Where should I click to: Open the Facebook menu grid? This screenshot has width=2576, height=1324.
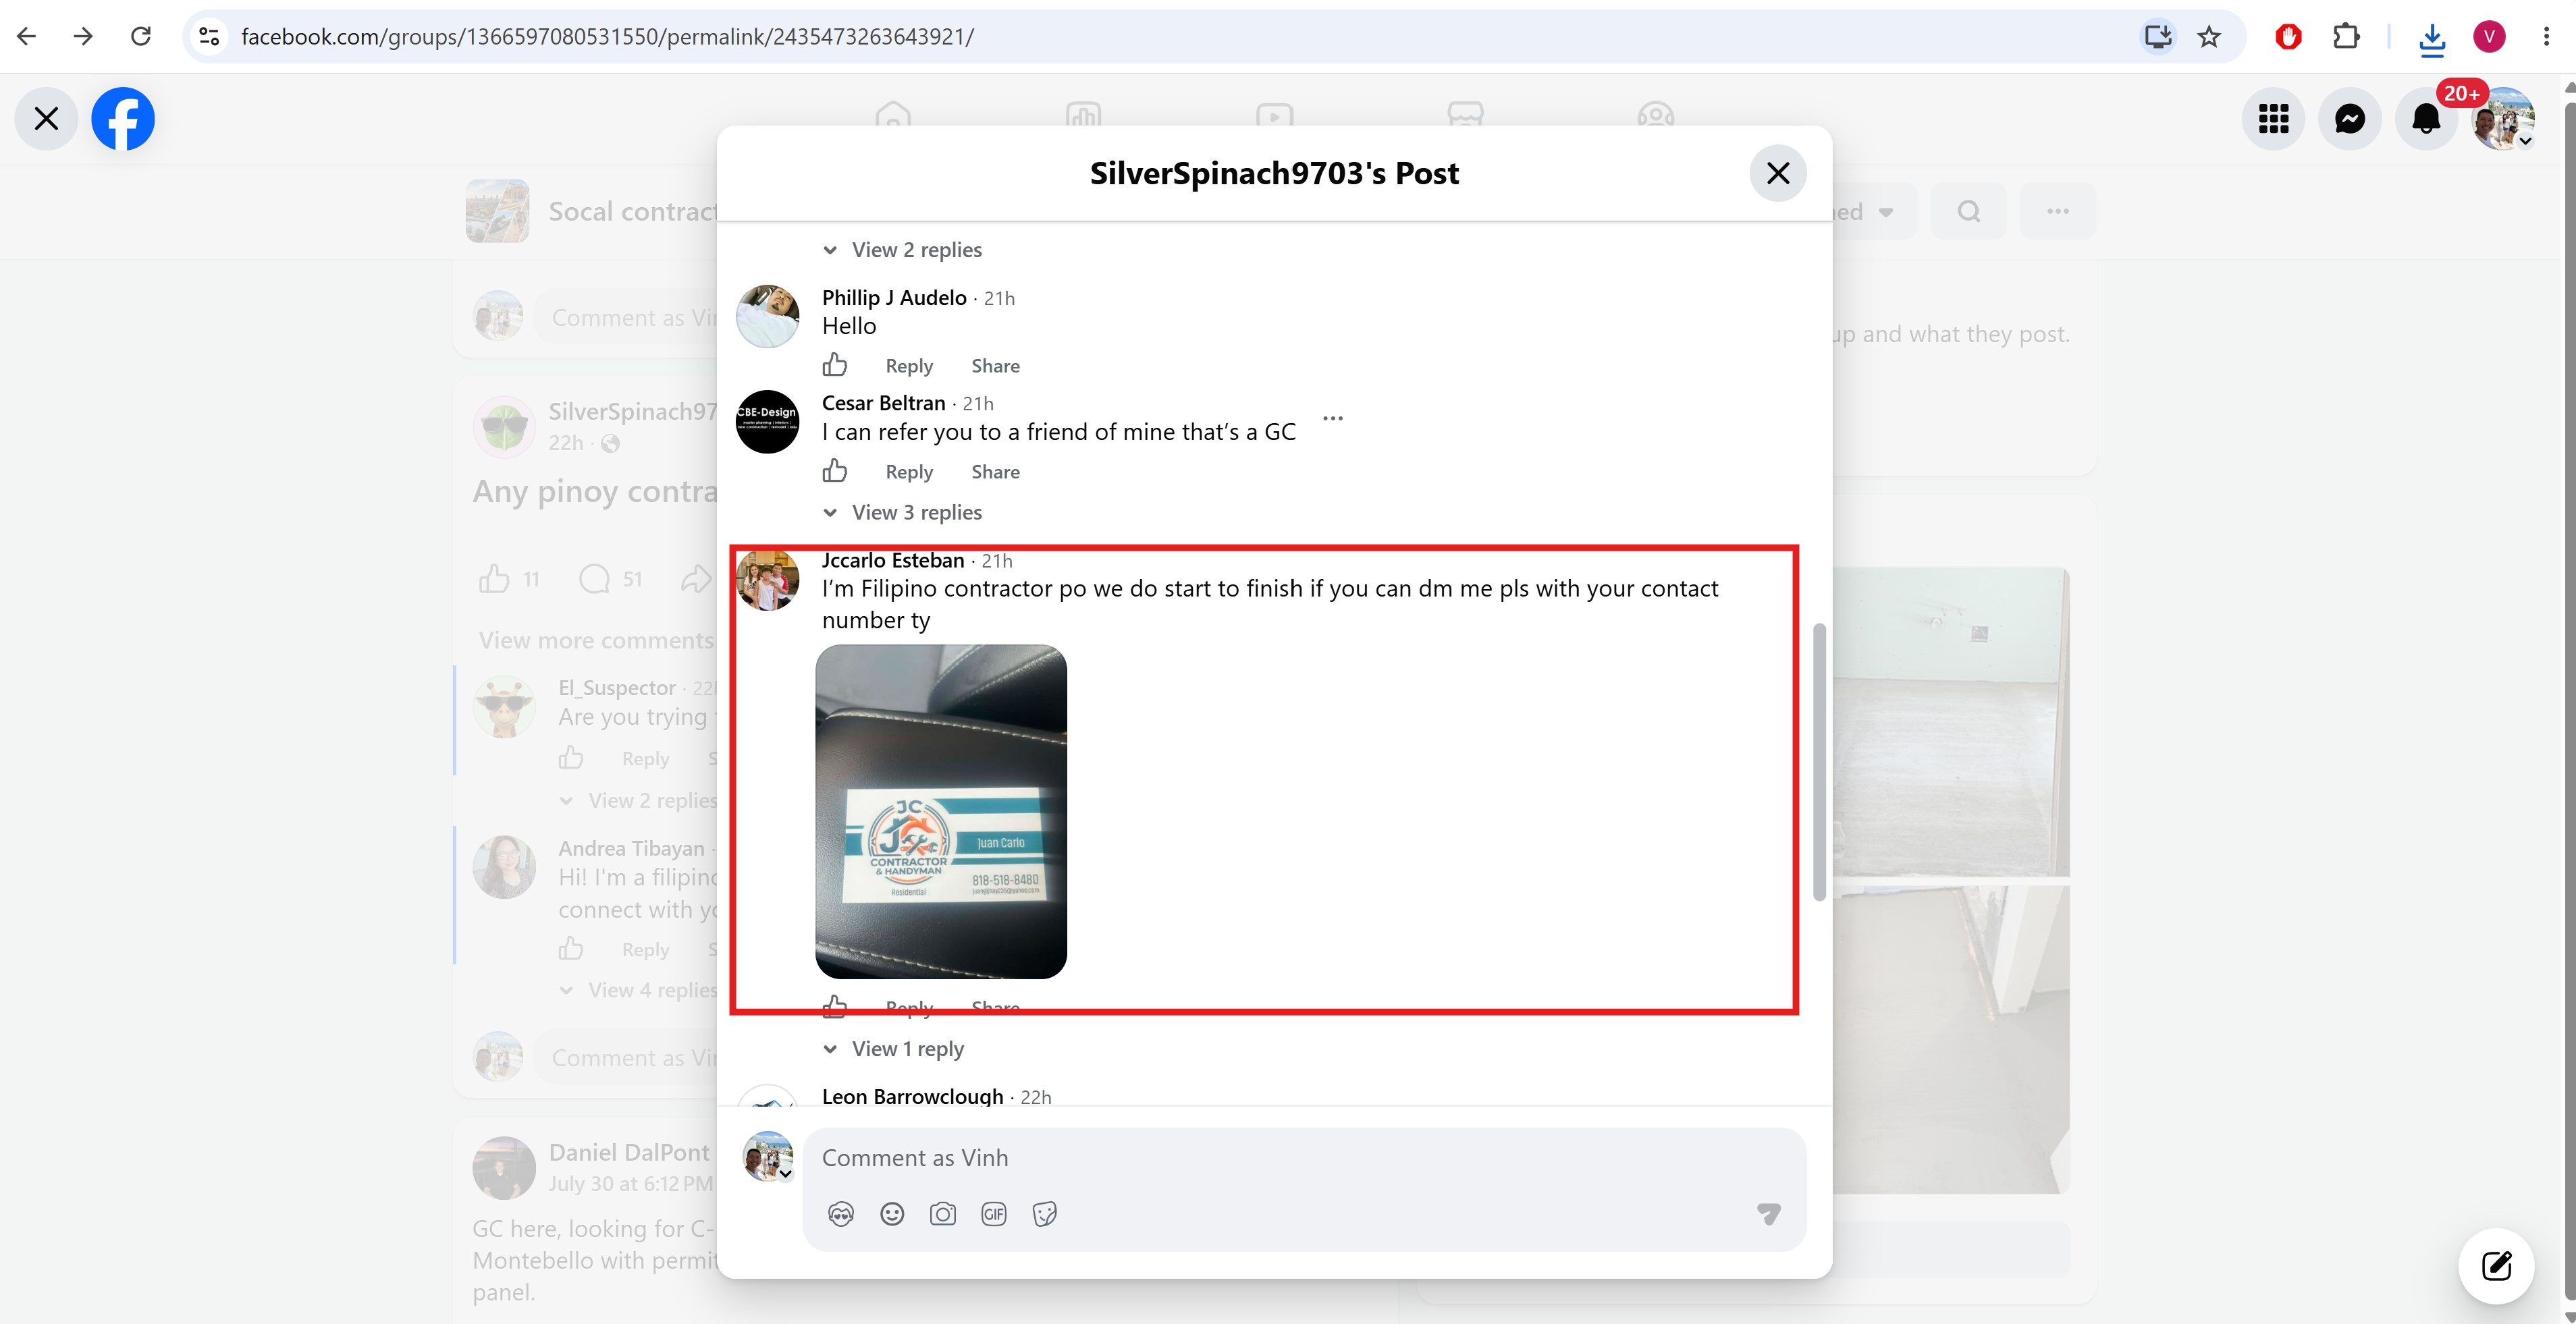[x=2274, y=119]
